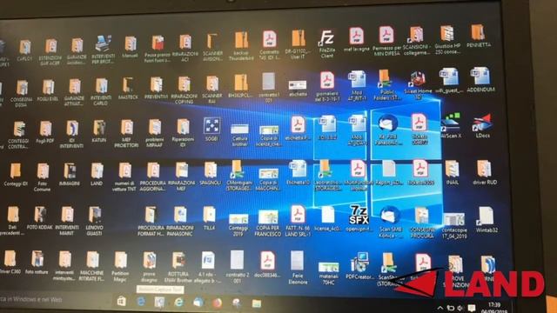Open the FOGLI EXEL folder

tap(48, 87)
